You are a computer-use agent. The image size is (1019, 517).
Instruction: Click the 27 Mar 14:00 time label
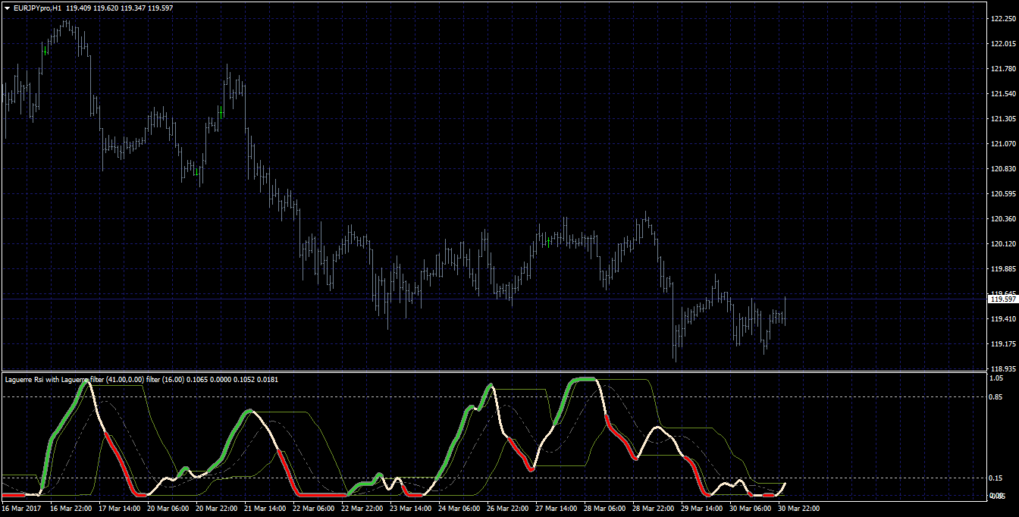coord(557,509)
